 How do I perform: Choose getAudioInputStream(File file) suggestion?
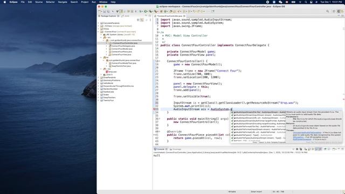(x=258, y=112)
